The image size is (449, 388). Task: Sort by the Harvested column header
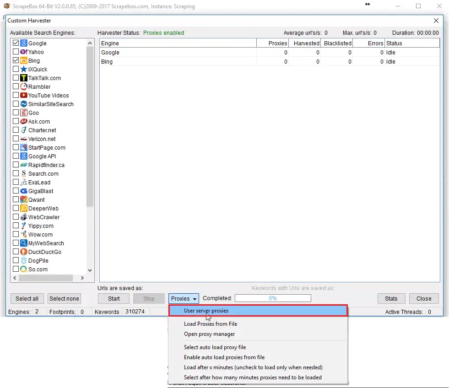point(306,43)
